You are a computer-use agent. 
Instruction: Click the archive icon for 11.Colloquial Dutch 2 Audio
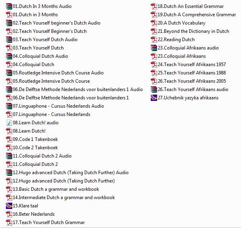tap(9, 156)
